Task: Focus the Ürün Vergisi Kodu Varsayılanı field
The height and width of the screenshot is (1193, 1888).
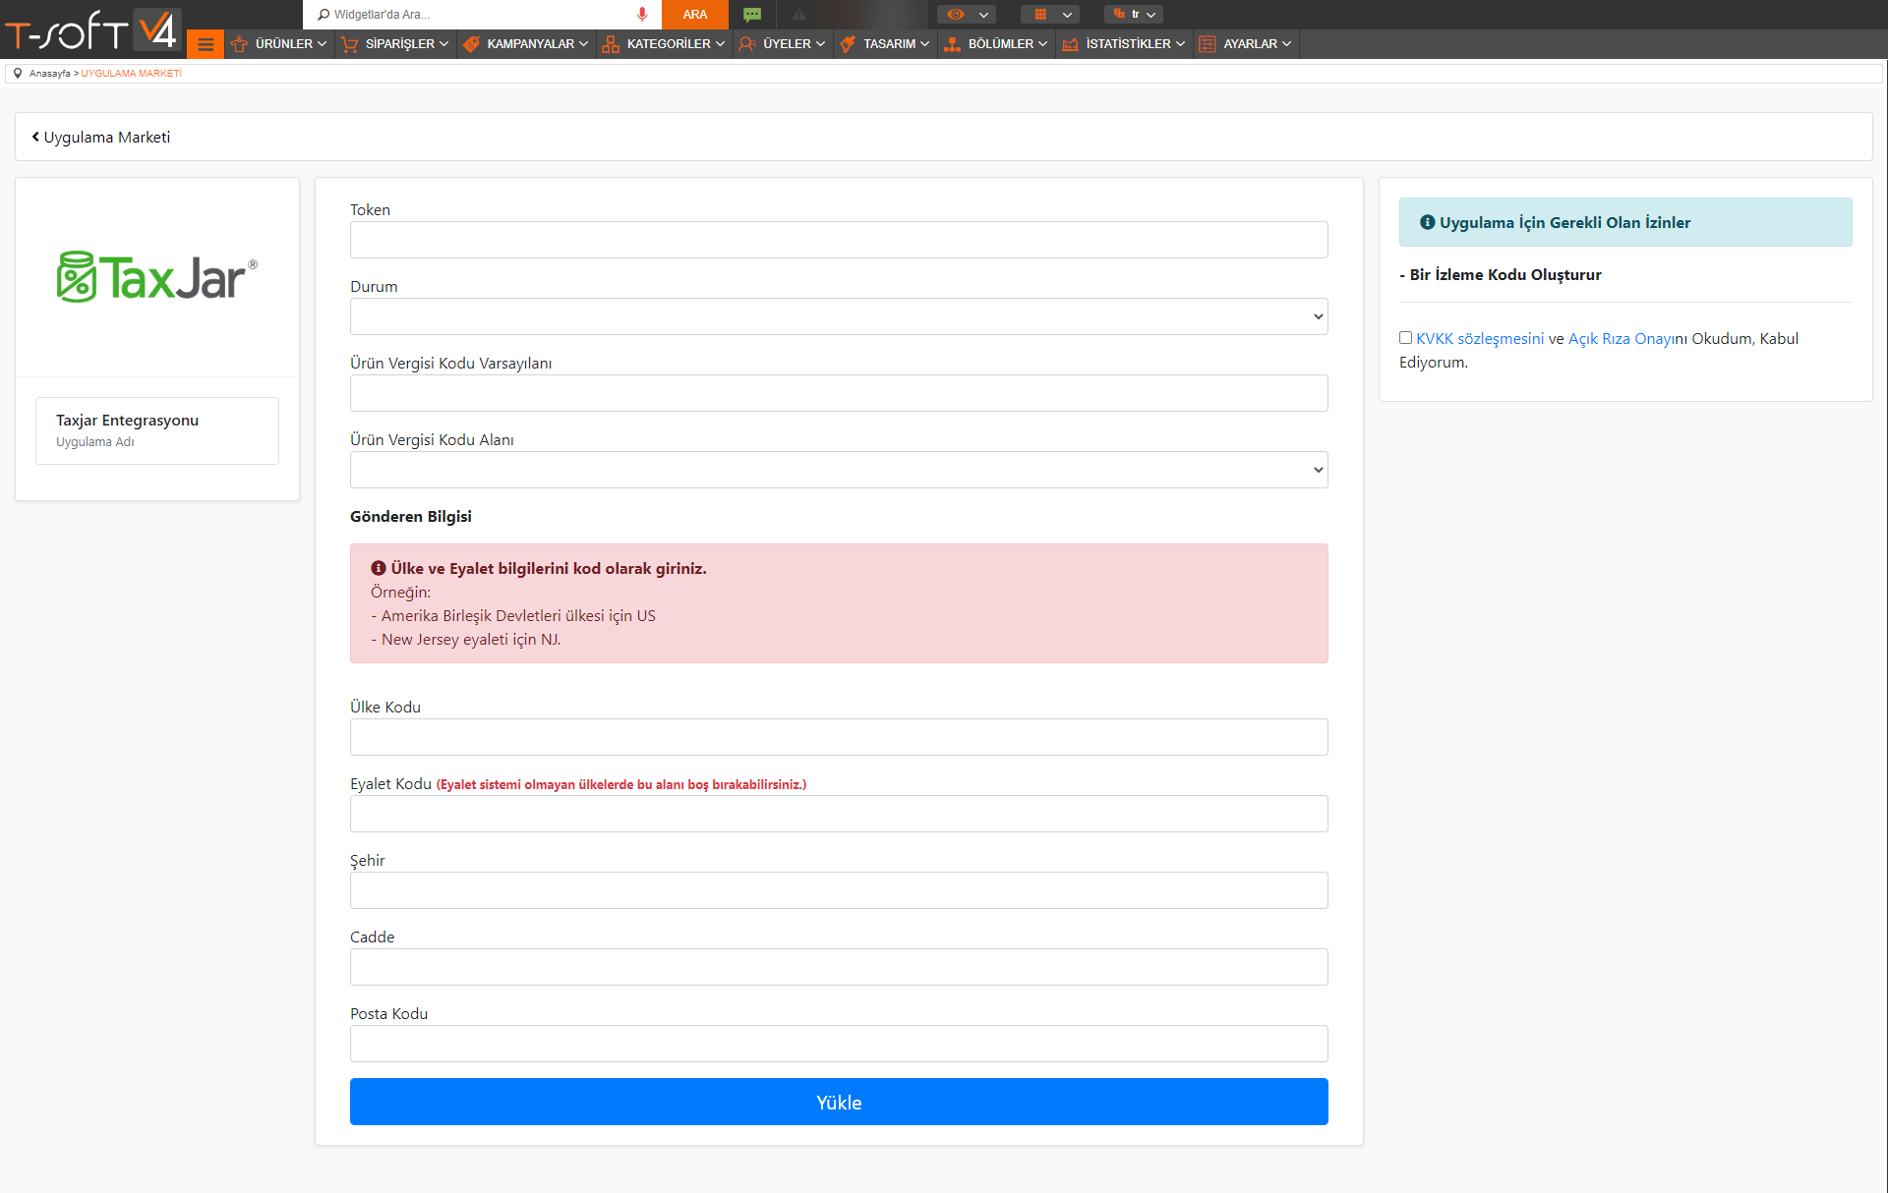Action: click(x=839, y=393)
